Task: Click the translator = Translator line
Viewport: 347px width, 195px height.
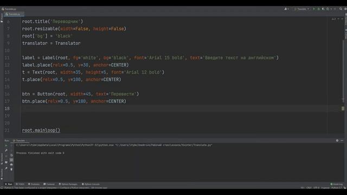Action: click(x=52, y=43)
